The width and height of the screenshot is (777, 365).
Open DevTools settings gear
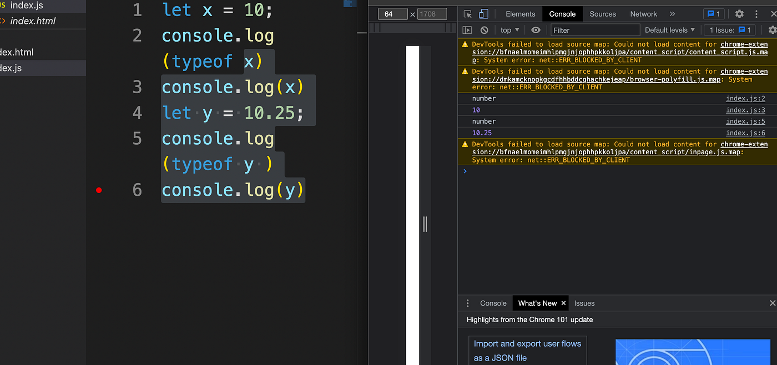pyautogui.click(x=740, y=14)
